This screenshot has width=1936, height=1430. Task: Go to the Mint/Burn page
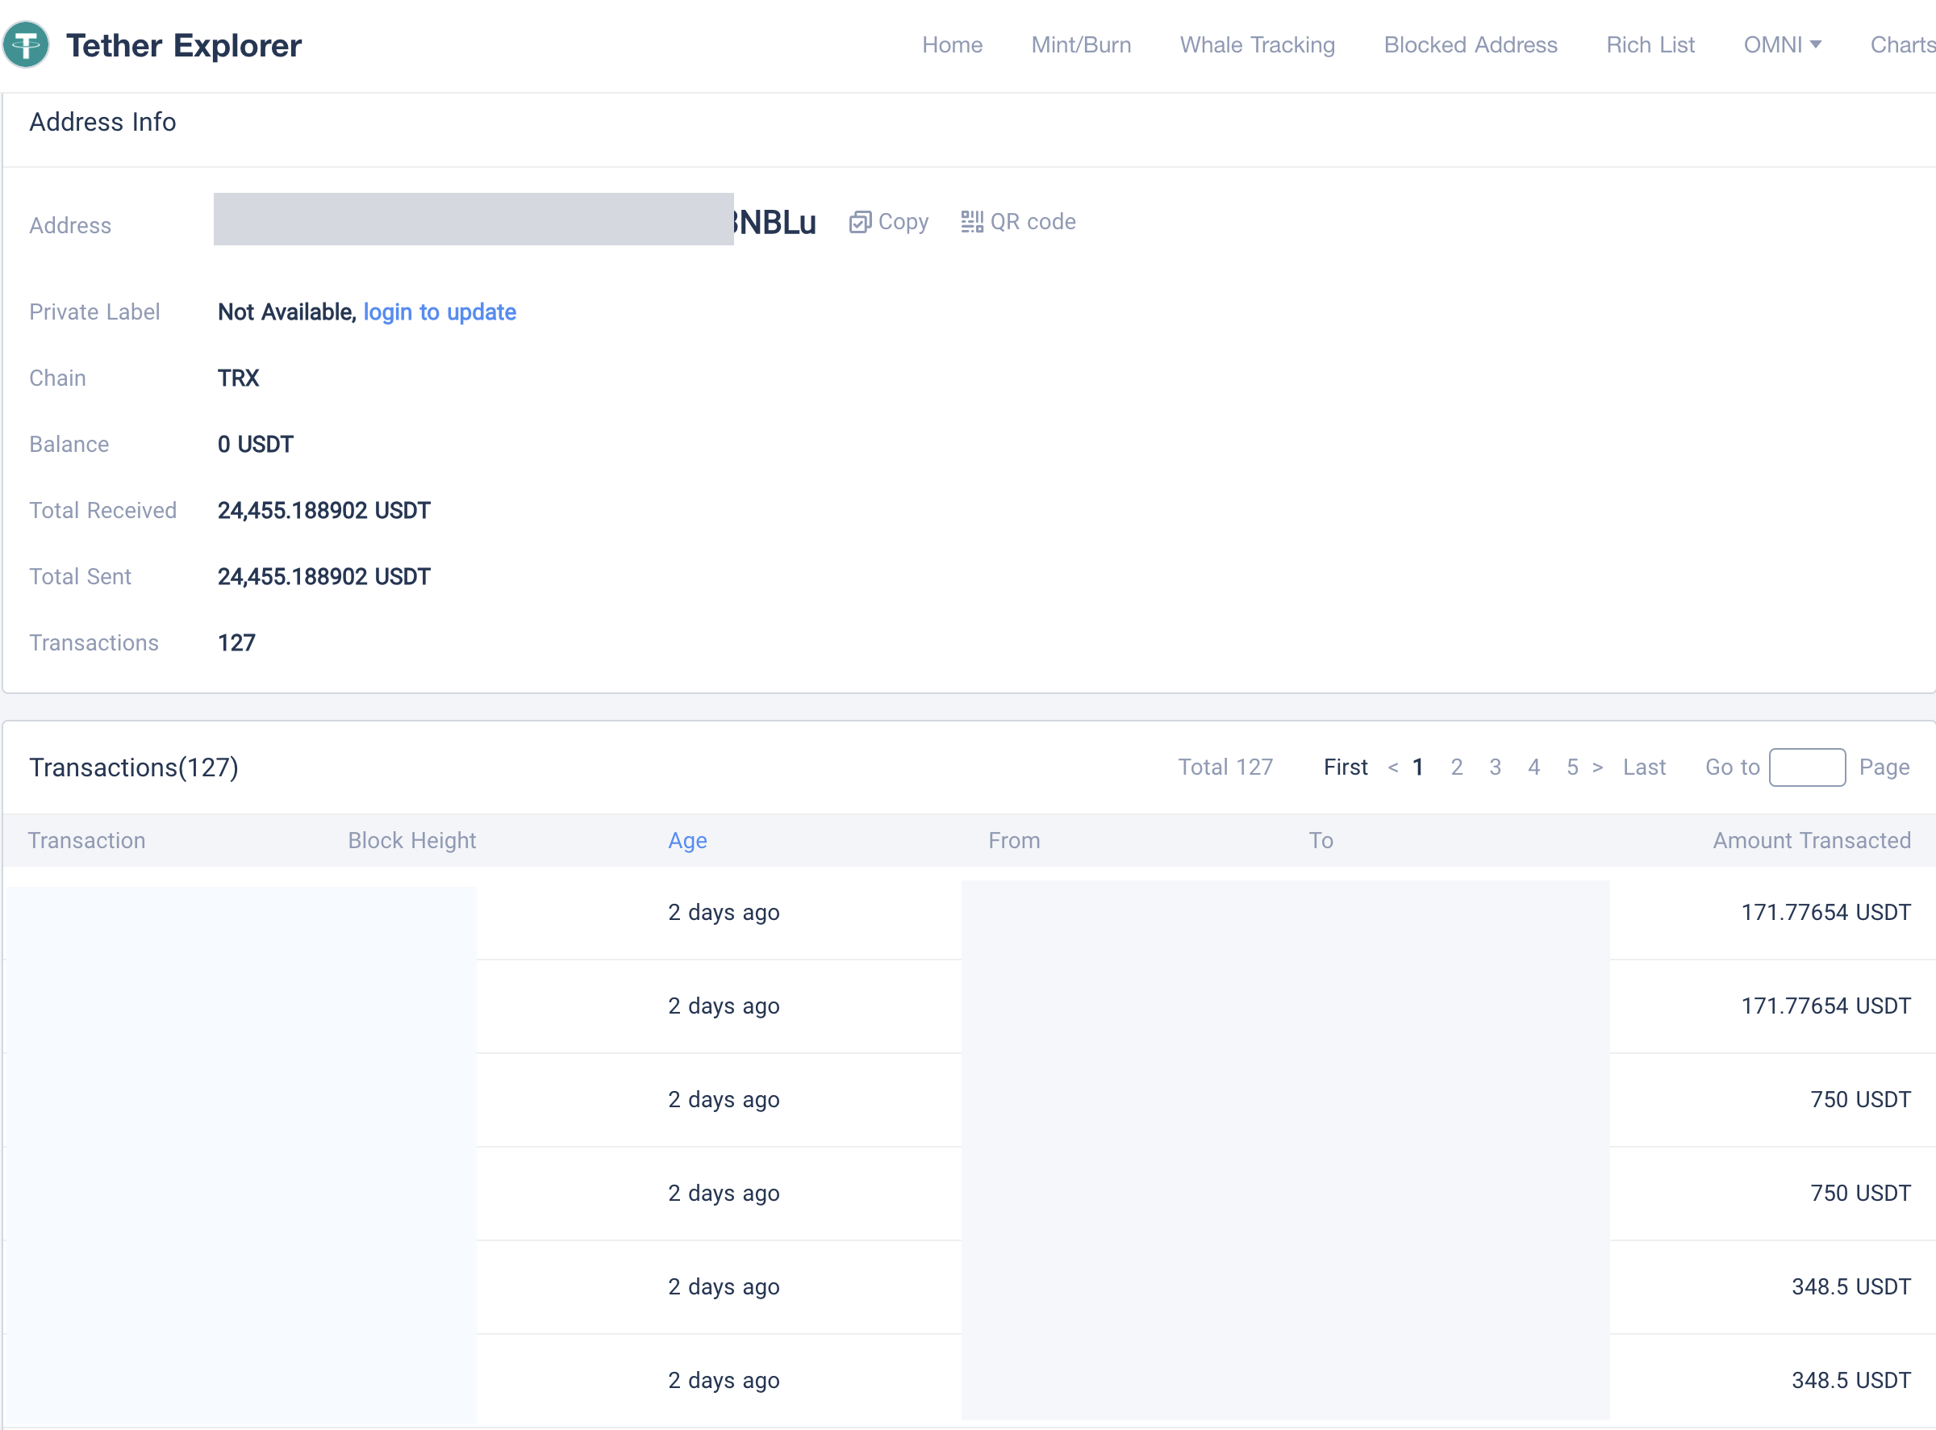1080,45
